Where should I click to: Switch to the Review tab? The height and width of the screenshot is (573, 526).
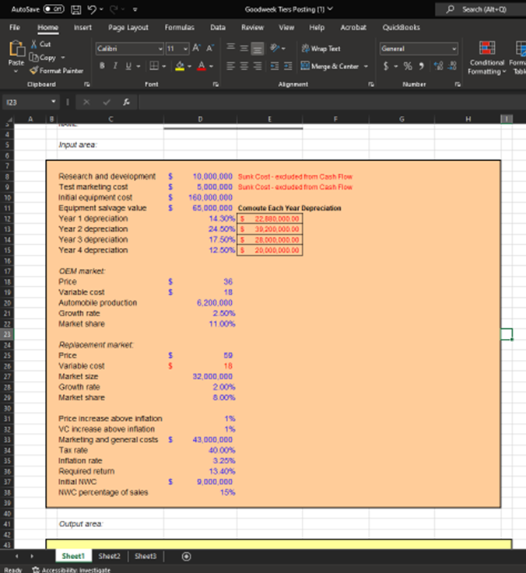coord(252,27)
